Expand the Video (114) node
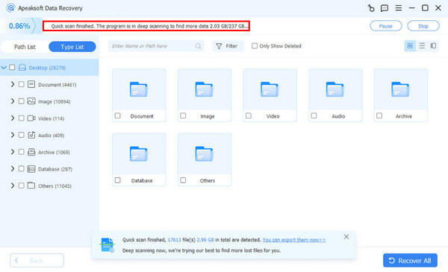The width and height of the screenshot is (448, 272). pos(13,118)
